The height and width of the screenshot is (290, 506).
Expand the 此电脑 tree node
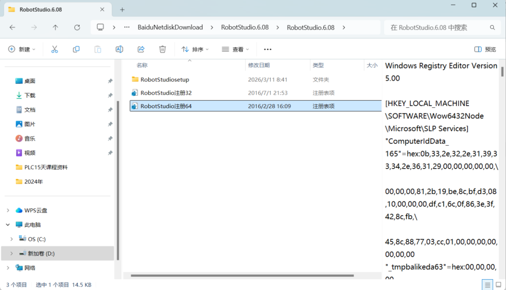click(8, 225)
